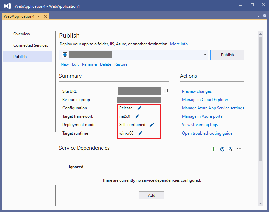Viewport: 269px width, 212px height.
Task: Close the WebApplication4 document tab
Action: pos(45,16)
